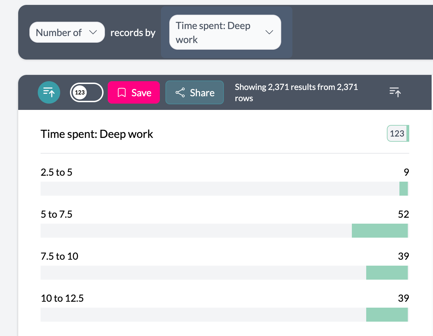Click the bookmark icon on Save

122,93
